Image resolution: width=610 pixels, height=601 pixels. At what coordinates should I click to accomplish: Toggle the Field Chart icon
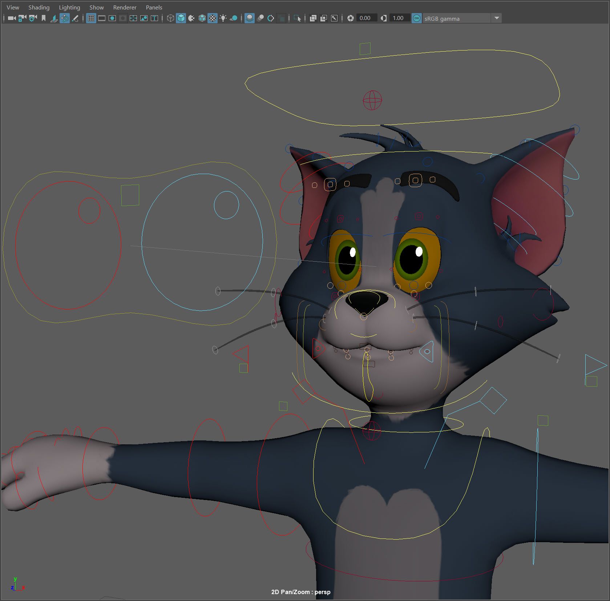(x=133, y=18)
